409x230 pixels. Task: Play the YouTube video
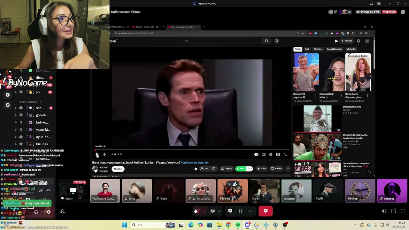97,155
